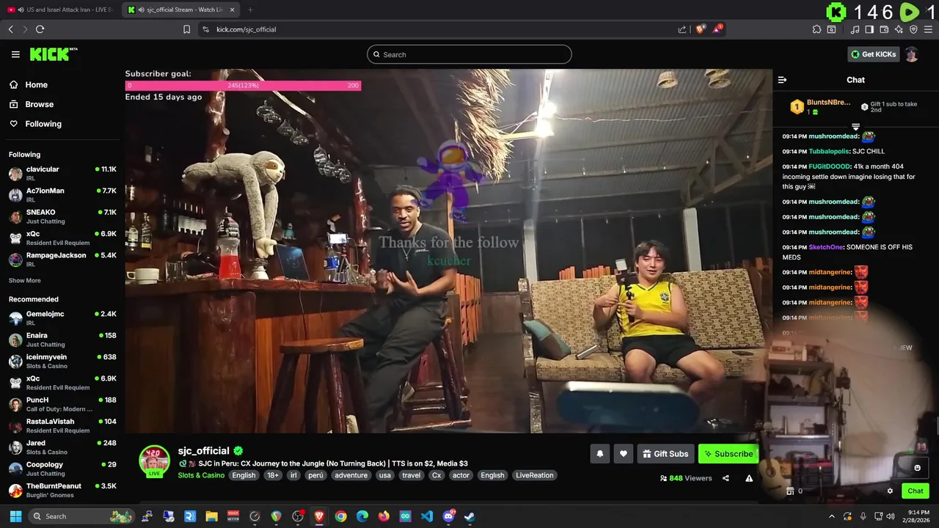Click the notification bell for sjc_official
The height and width of the screenshot is (528, 939).
click(x=599, y=454)
